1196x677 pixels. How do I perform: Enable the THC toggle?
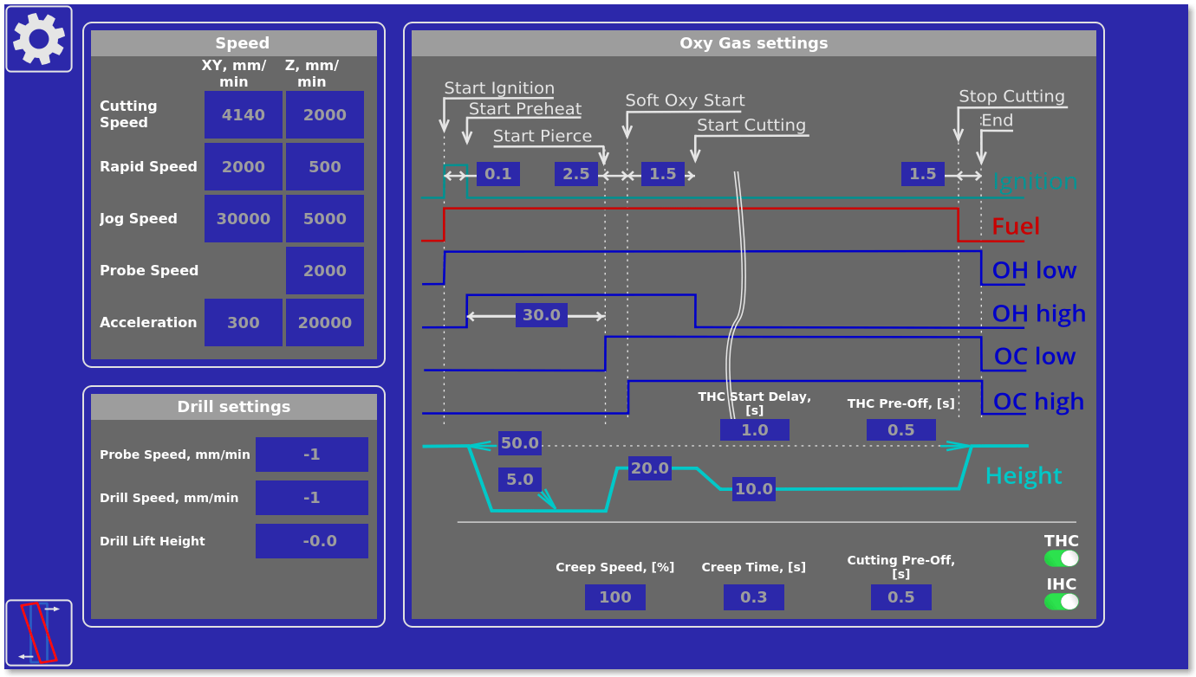(x=1061, y=558)
